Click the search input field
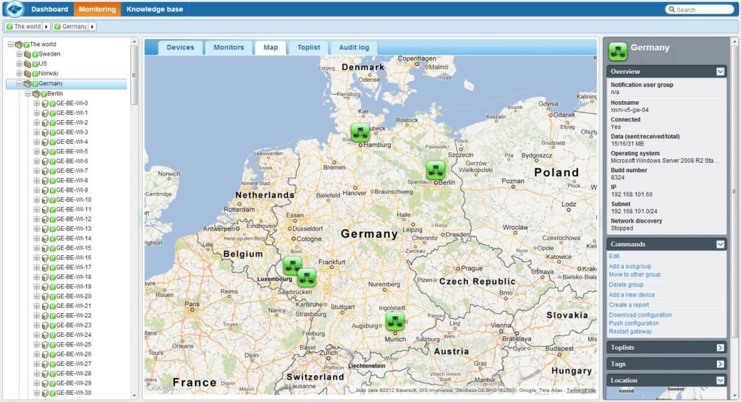 point(700,9)
